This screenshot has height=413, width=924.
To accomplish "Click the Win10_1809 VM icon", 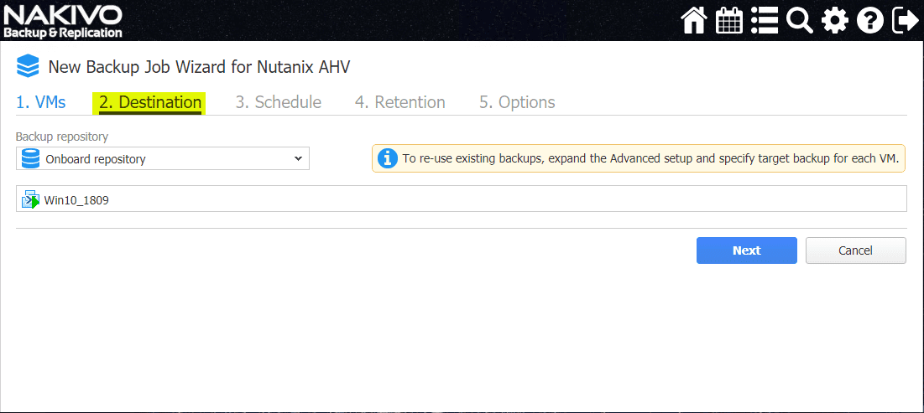I will click(x=31, y=200).
